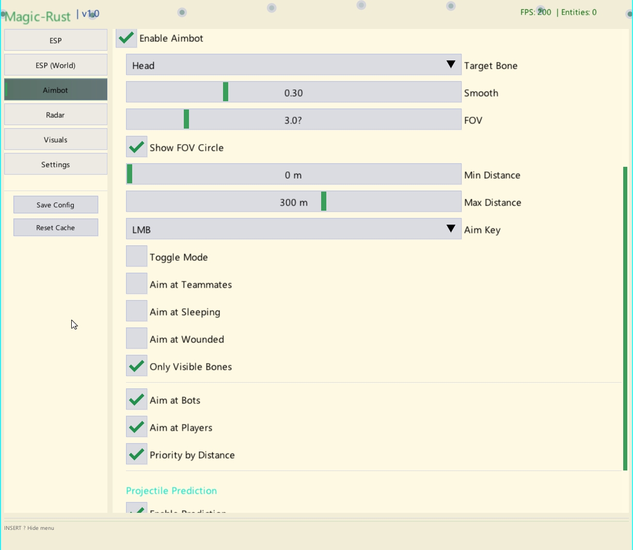Check the Aim at Sleeping box

click(137, 311)
